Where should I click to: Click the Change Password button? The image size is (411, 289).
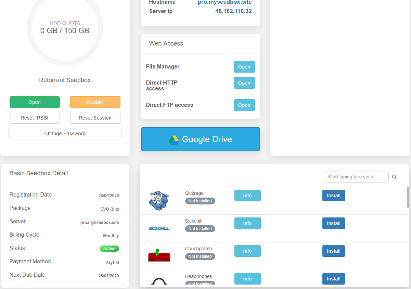click(65, 134)
